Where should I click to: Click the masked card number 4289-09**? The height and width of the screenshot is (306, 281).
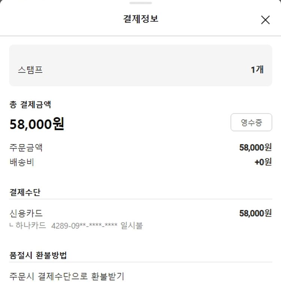pos(84,226)
